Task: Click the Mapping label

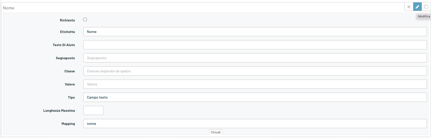Action: pos(68,124)
